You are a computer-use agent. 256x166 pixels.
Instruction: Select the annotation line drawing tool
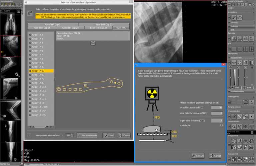[x=234, y=17]
